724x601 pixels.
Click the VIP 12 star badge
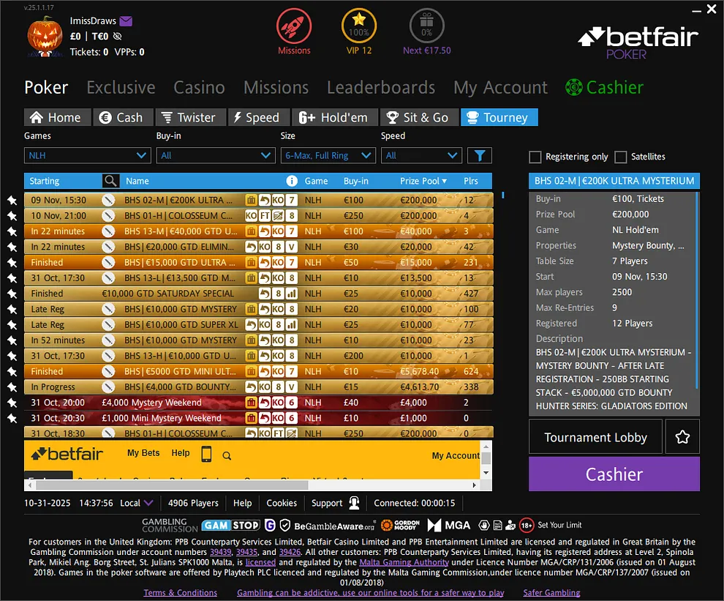pos(358,28)
